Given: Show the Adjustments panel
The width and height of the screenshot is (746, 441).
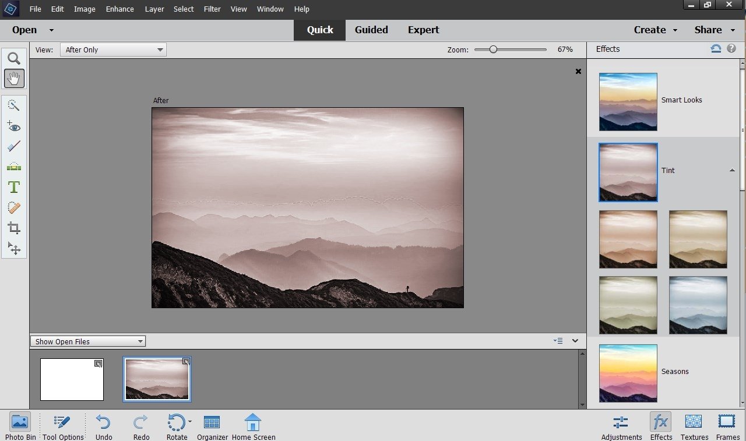Looking at the screenshot, I should 621,425.
